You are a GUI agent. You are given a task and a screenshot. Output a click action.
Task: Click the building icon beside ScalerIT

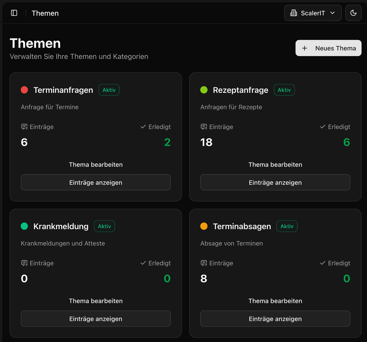293,13
